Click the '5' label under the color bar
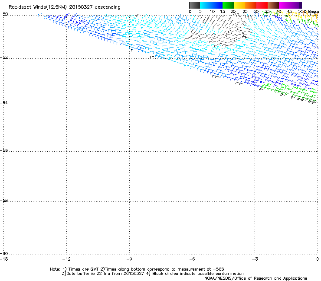This screenshot has width=321, height=281. 200,11
